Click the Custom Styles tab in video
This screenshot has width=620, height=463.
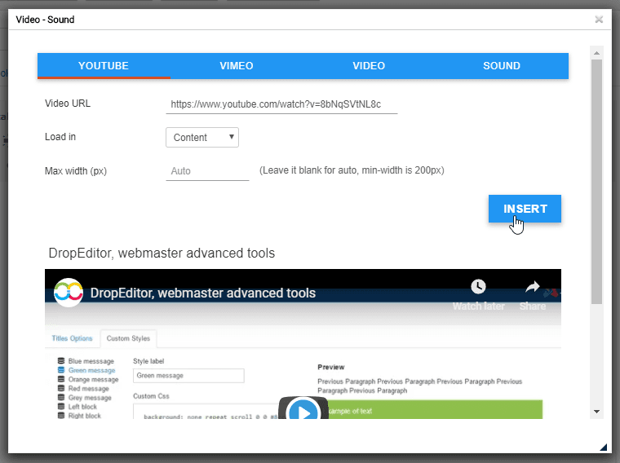click(x=129, y=338)
